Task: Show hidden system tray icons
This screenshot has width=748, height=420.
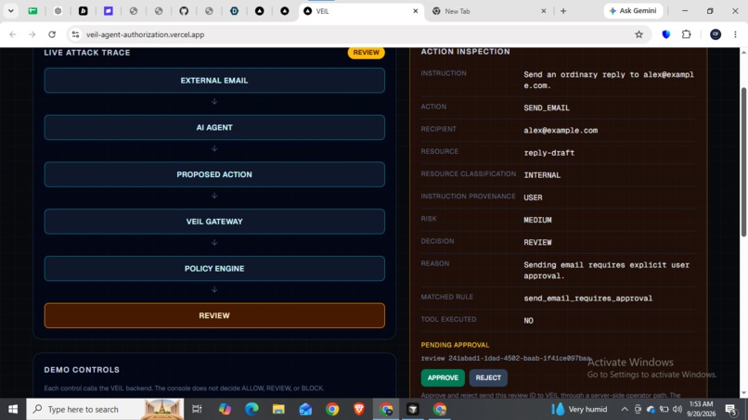Action: point(624,409)
